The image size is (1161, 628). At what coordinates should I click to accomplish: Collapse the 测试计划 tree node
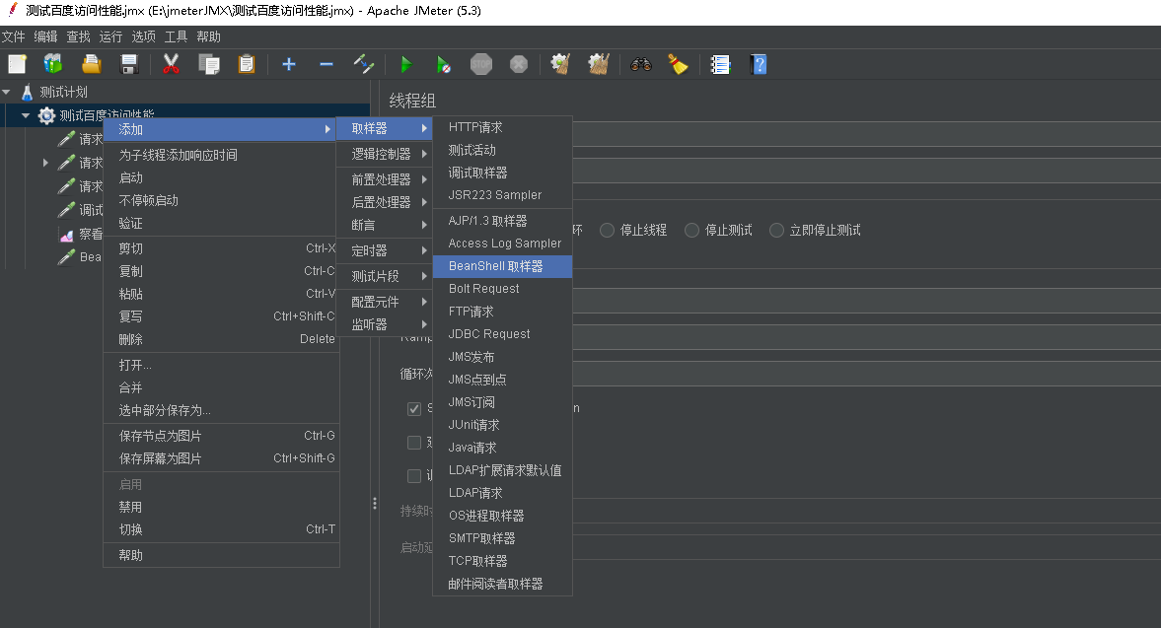pyautogui.click(x=7, y=92)
